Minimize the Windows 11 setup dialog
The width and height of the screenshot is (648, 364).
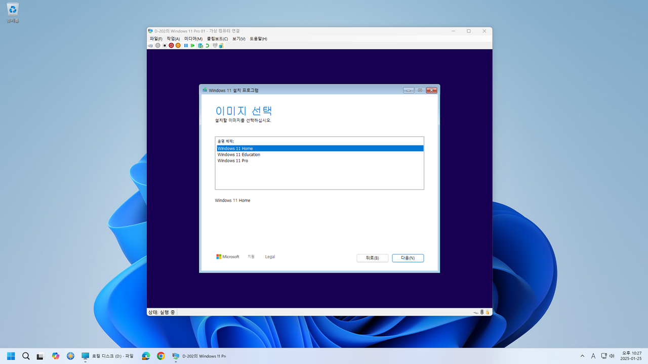pos(409,90)
